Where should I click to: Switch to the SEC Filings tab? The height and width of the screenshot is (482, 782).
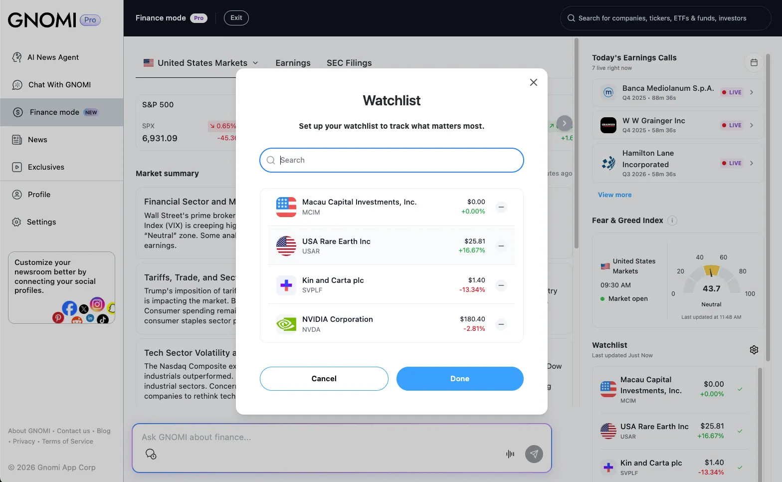[349, 63]
